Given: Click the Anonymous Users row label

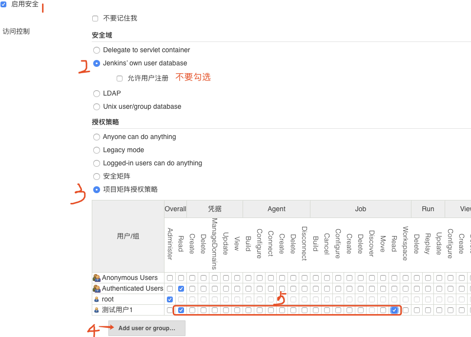Looking at the screenshot, I should point(130,278).
